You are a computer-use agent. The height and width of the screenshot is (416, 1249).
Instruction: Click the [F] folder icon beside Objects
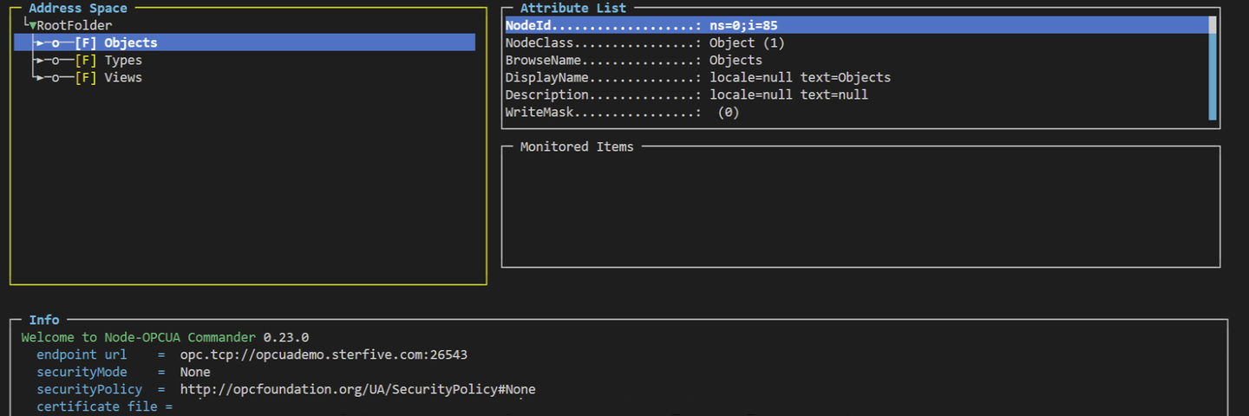pos(85,42)
